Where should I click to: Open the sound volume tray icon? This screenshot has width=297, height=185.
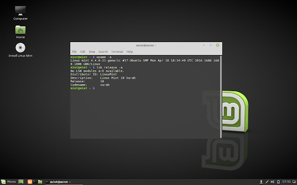(x=272, y=182)
